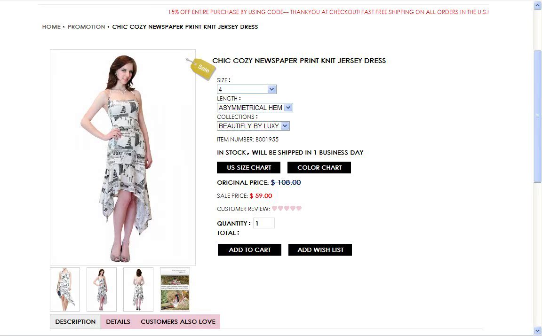Open the Color Chart button
The width and height of the screenshot is (542, 336).
pyautogui.click(x=319, y=167)
